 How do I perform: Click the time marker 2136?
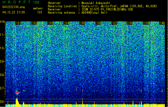(x=98, y=23)
